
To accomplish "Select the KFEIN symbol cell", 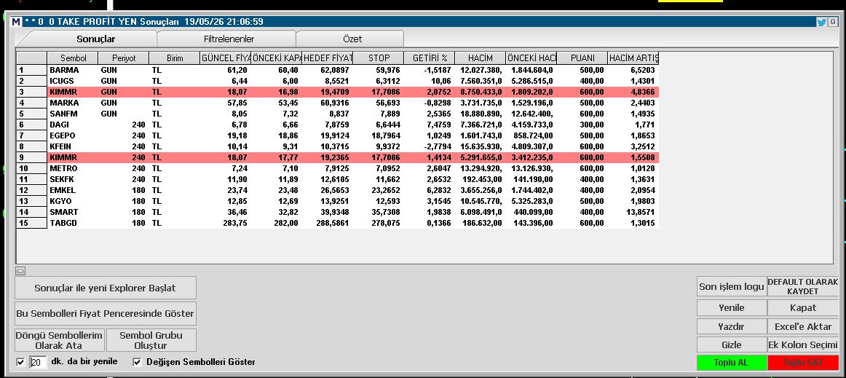I will point(73,146).
